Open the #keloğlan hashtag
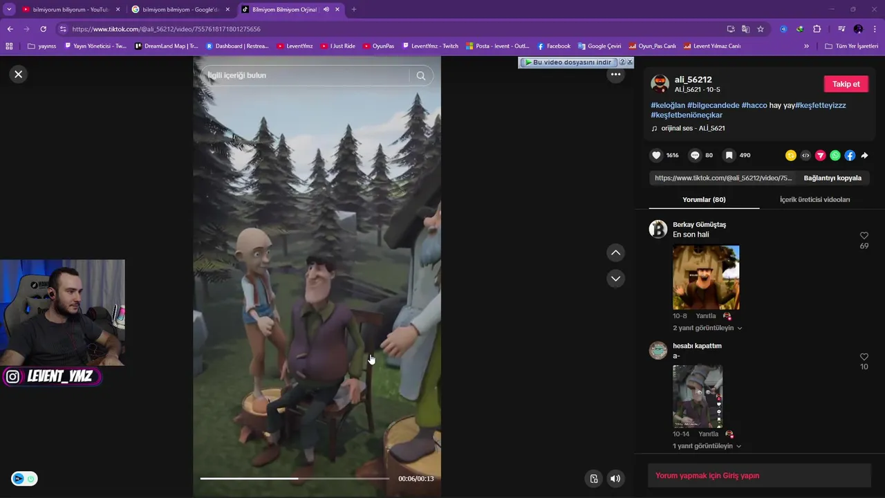This screenshot has height=498, width=885. [668, 105]
